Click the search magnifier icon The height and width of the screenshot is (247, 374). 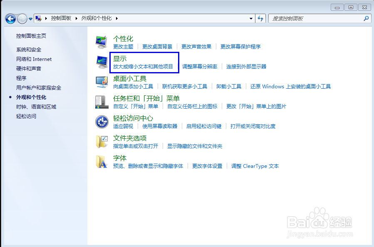click(365, 18)
